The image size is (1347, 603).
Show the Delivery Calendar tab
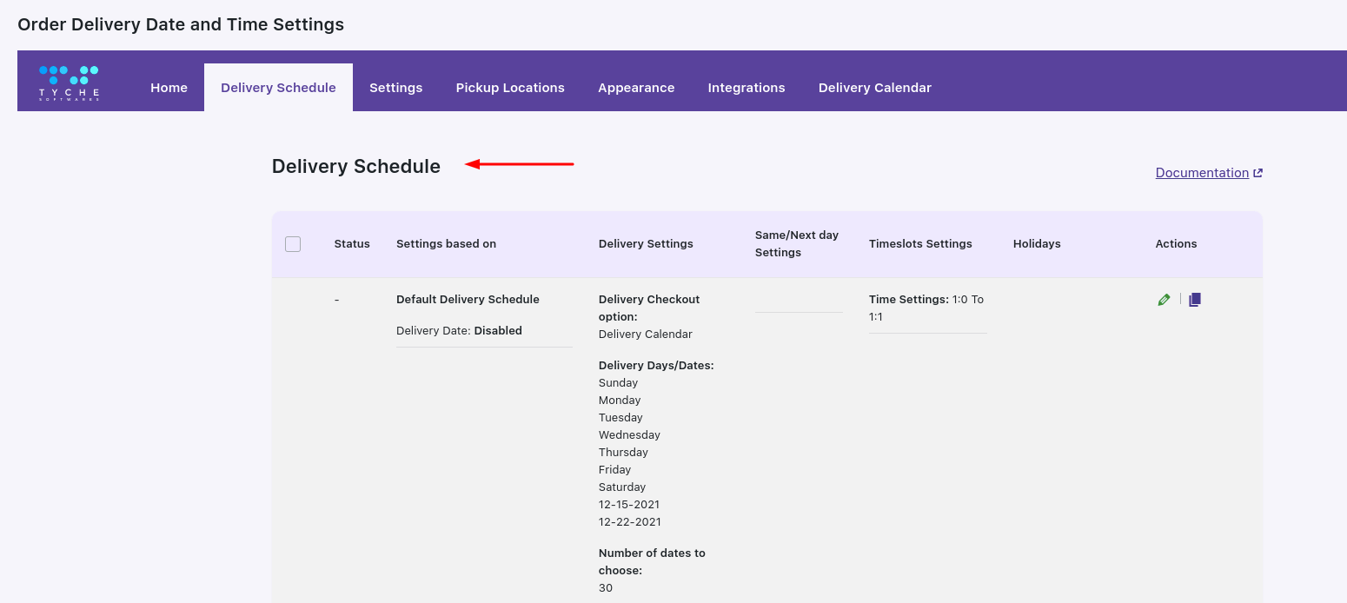coord(874,88)
